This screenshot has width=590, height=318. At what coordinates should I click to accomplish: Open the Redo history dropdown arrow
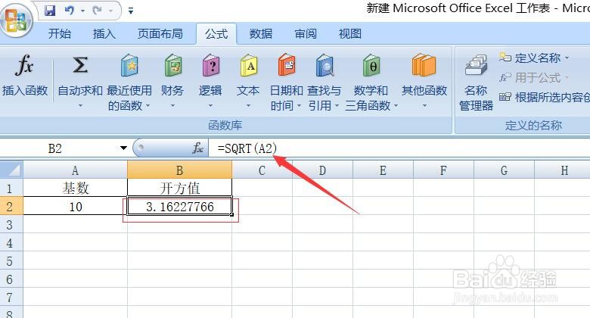point(111,11)
